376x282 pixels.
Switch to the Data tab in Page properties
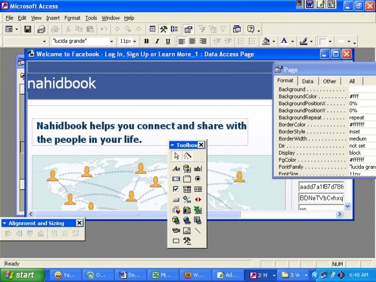click(308, 81)
